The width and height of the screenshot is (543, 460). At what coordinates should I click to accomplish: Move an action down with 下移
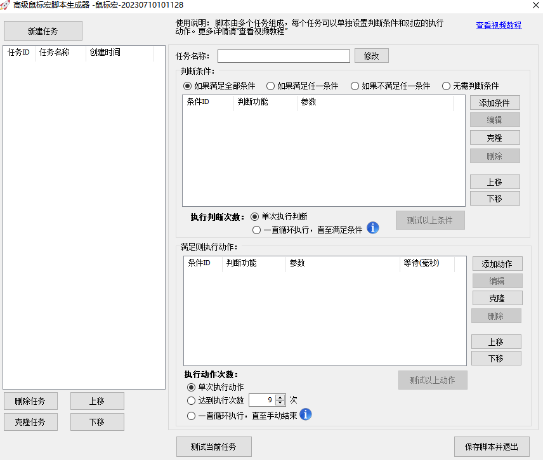(496, 358)
